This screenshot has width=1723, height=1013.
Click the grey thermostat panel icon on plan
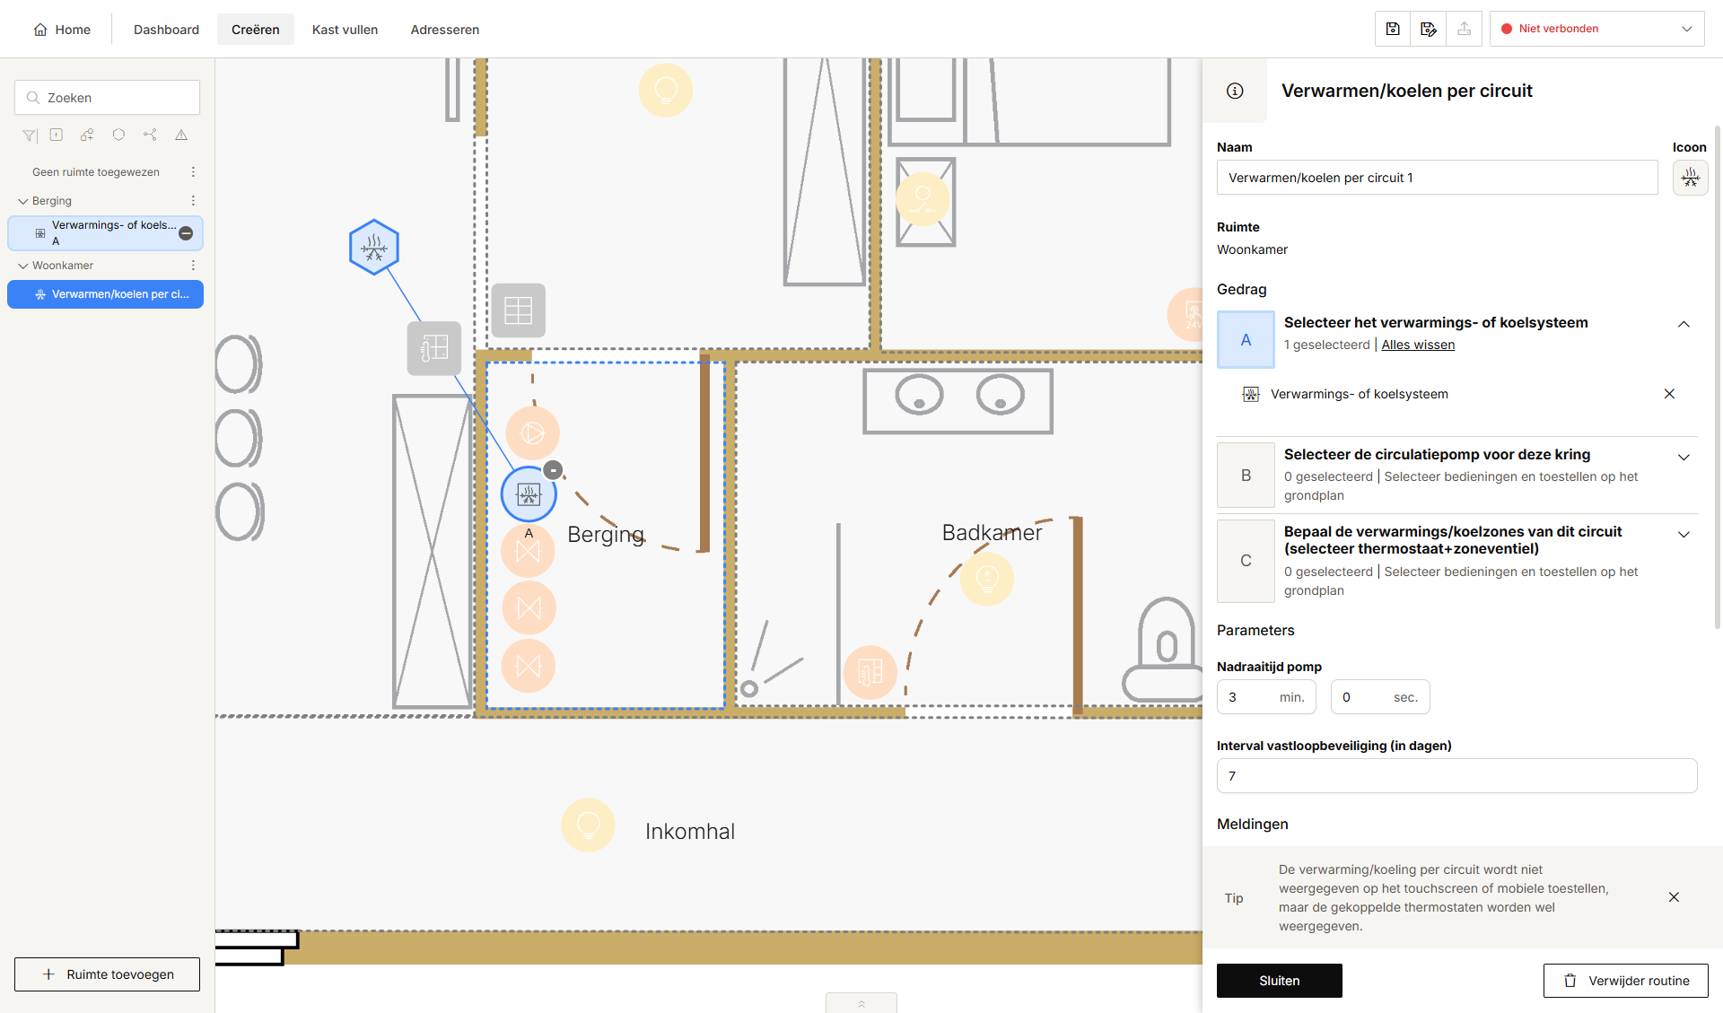pos(434,348)
